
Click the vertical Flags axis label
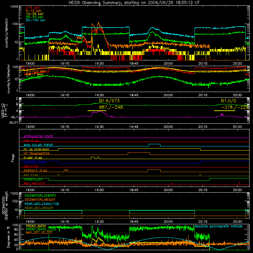tap(13, 158)
